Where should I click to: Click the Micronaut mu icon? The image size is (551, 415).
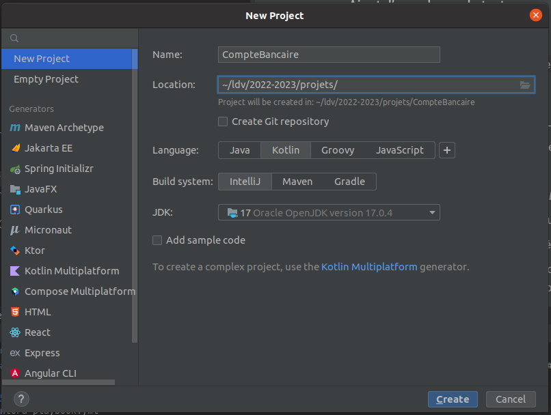tap(15, 230)
